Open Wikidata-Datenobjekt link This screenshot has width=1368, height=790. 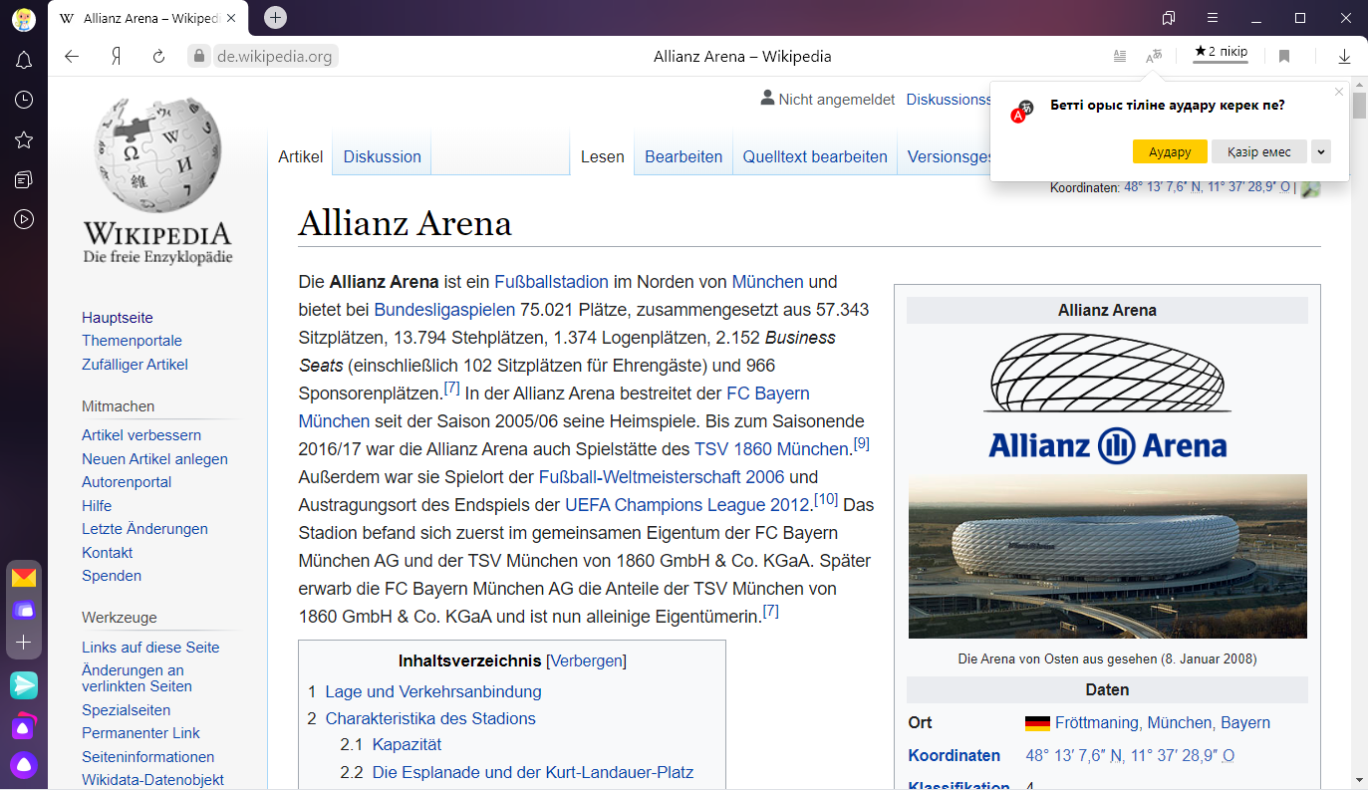[x=152, y=780]
